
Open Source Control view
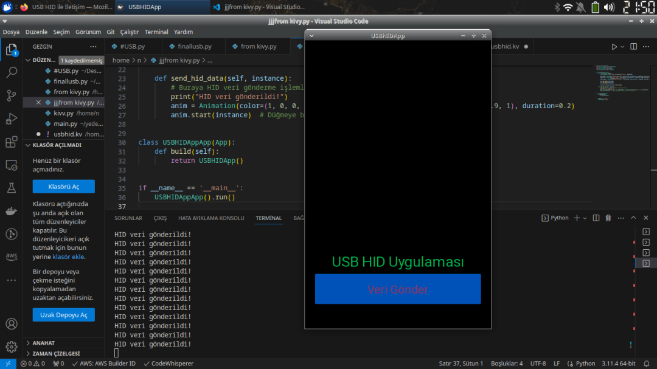click(x=12, y=95)
